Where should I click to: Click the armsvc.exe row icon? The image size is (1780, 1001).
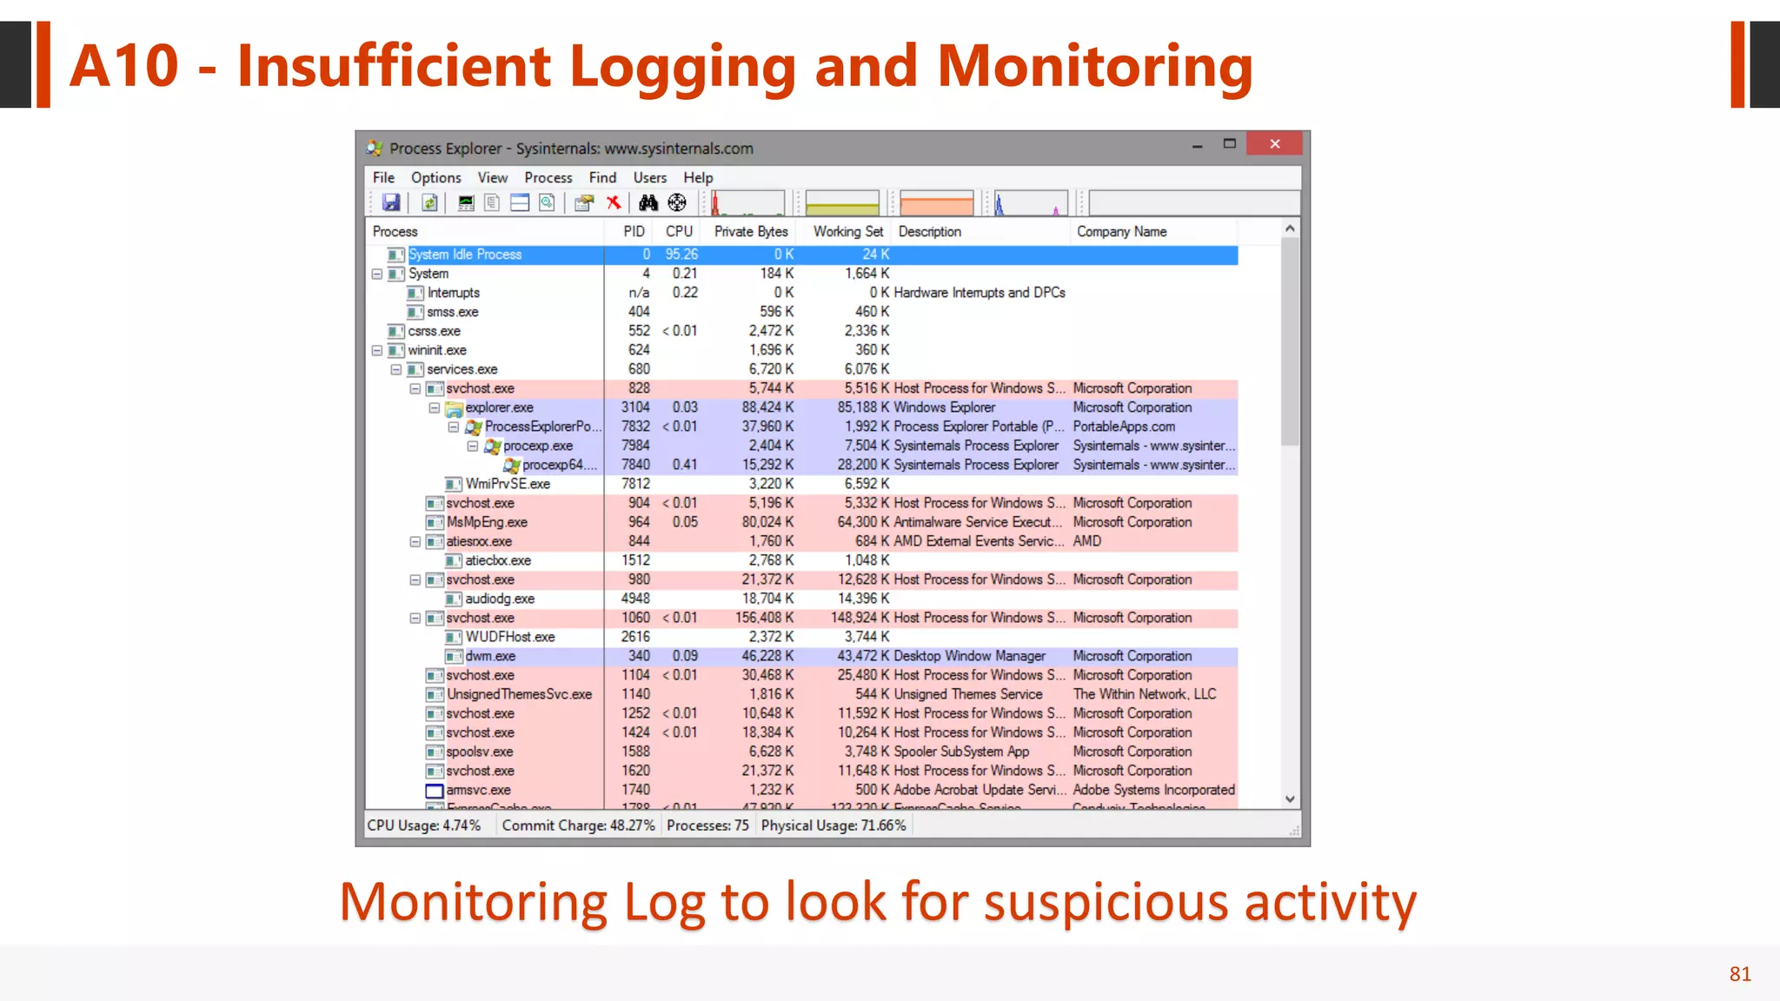(x=435, y=791)
